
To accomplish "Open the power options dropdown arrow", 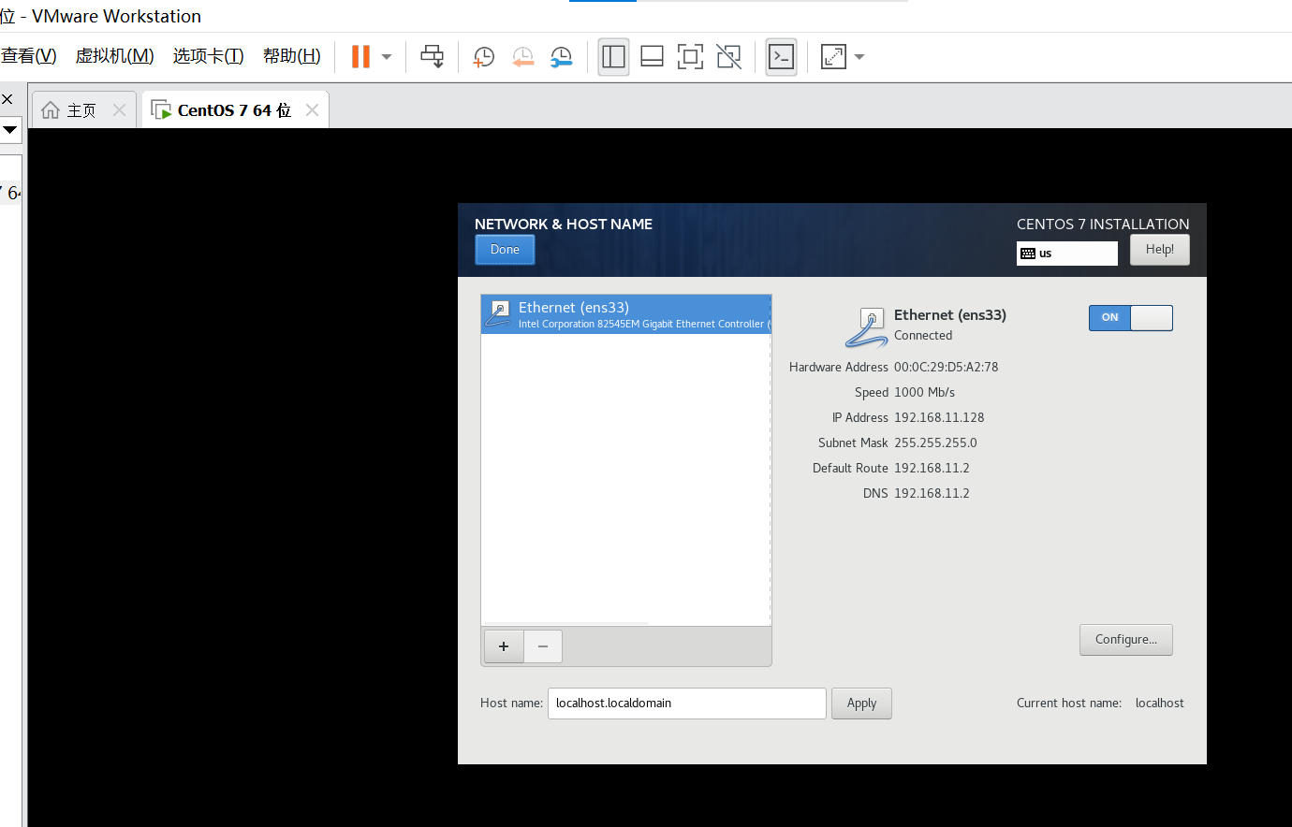I will pos(387,57).
